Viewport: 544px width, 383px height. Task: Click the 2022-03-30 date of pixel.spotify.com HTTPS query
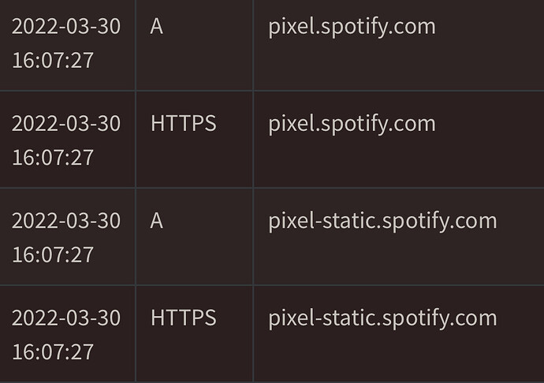[x=66, y=124]
